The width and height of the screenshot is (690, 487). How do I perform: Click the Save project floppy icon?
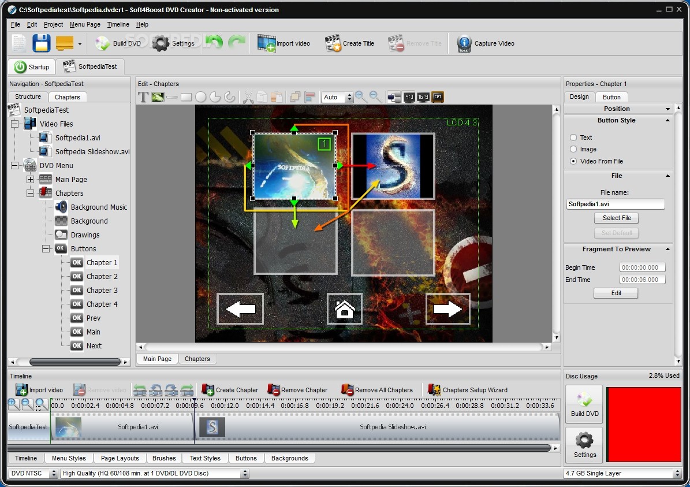(42, 43)
